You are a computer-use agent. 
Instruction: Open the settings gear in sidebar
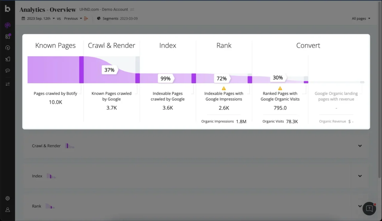point(7,198)
